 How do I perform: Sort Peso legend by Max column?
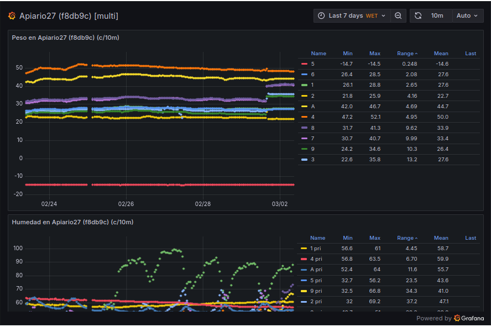click(x=375, y=54)
